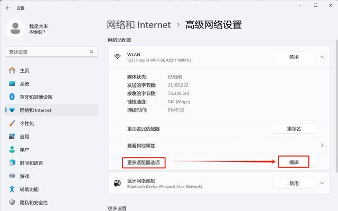Click the 时间和语言 globe clock icon
This screenshot has height=211, width=338.
[x=12, y=163]
